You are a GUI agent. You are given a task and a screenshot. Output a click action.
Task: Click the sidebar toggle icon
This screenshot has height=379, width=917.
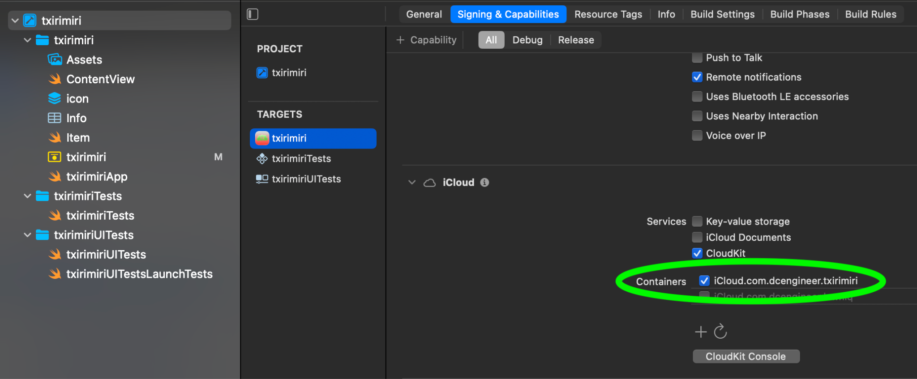(253, 14)
